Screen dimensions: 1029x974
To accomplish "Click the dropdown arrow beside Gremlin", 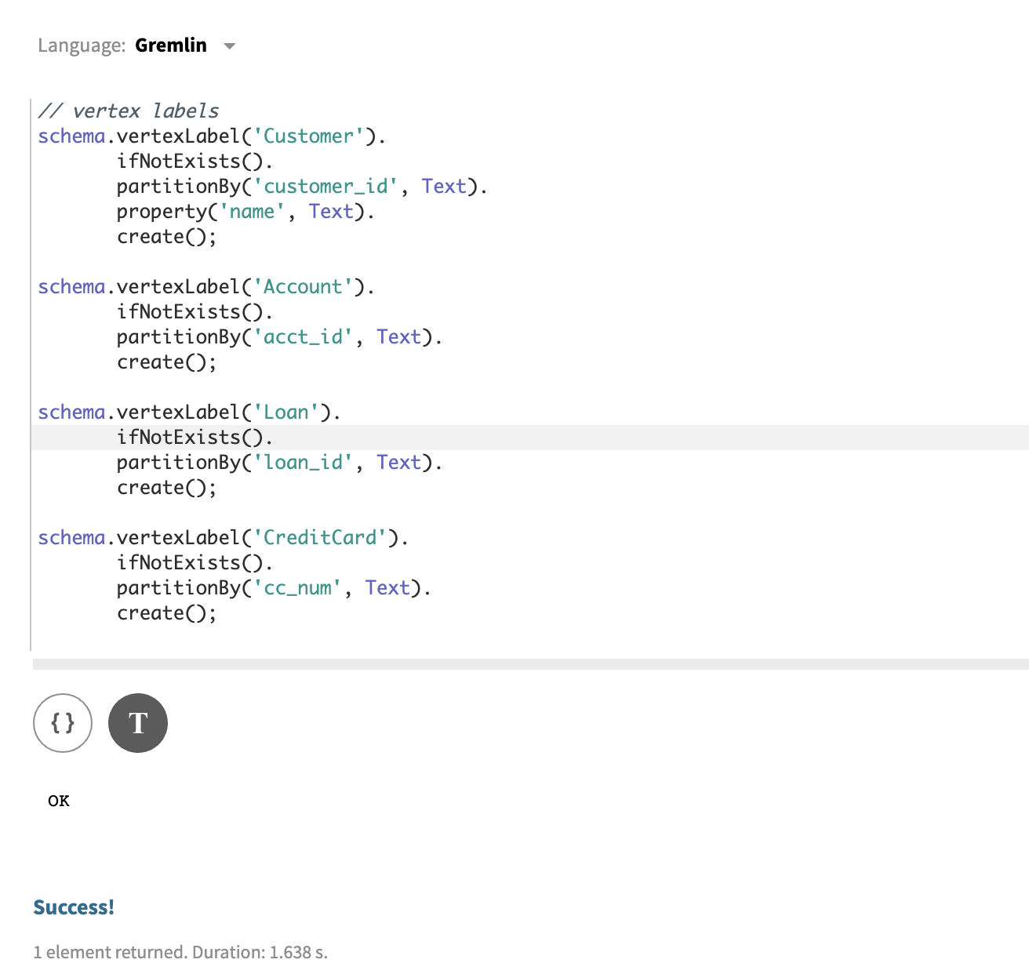I will [x=229, y=46].
